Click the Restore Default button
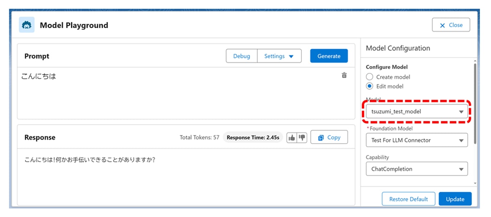491x217 pixels. [x=408, y=199]
